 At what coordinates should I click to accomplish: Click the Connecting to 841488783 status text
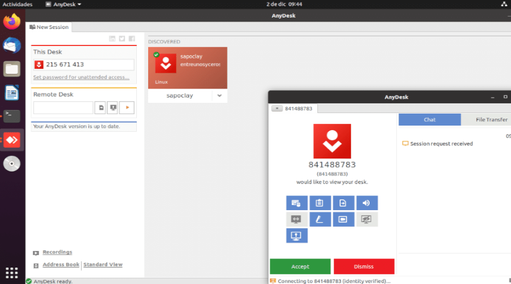coord(334,281)
